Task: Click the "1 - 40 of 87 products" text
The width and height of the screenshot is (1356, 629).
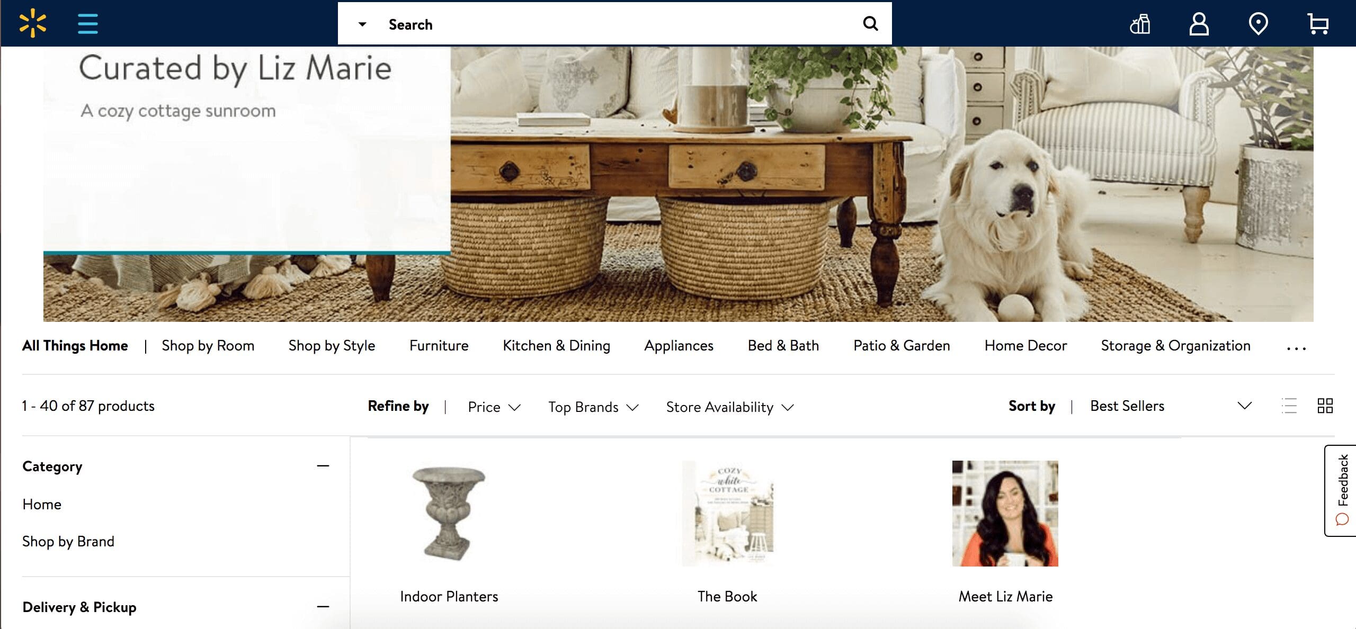Action: 88,406
